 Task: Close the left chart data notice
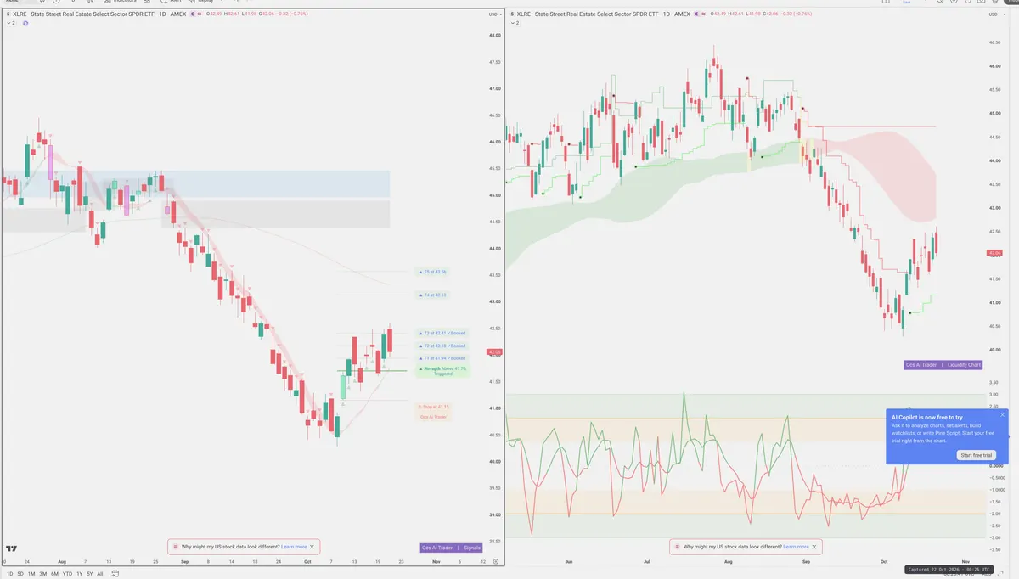pos(312,547)
